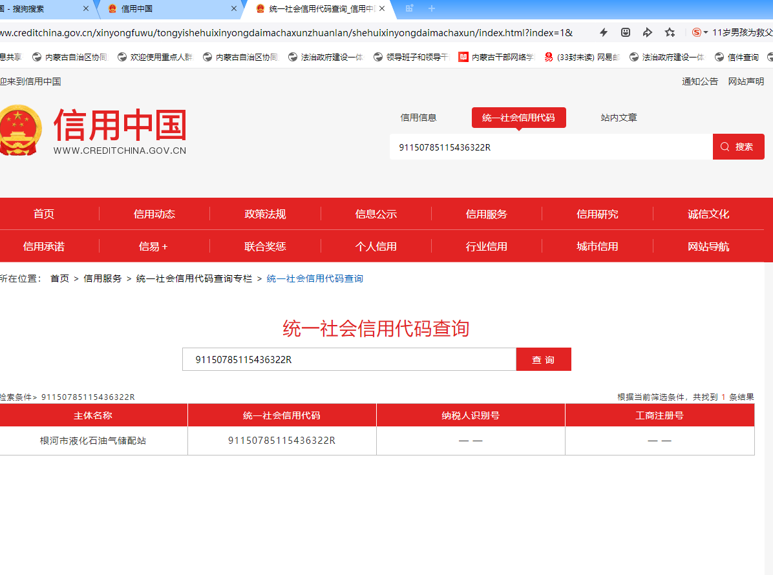Click the square face icon in address bar
This screenshot has width=773, height=575.
[x=626, y=32]
